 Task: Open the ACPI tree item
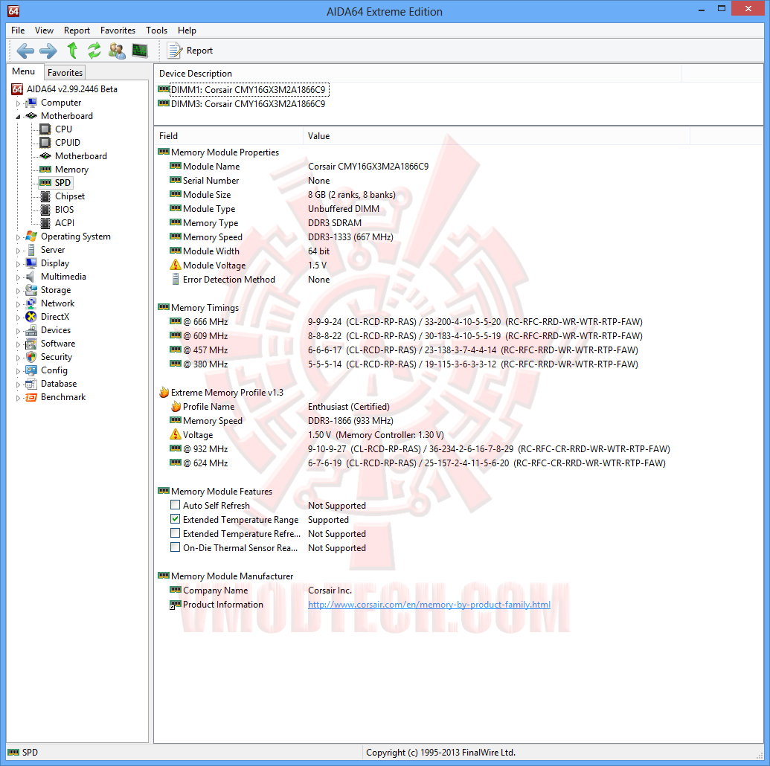click(x=65, y=223)
